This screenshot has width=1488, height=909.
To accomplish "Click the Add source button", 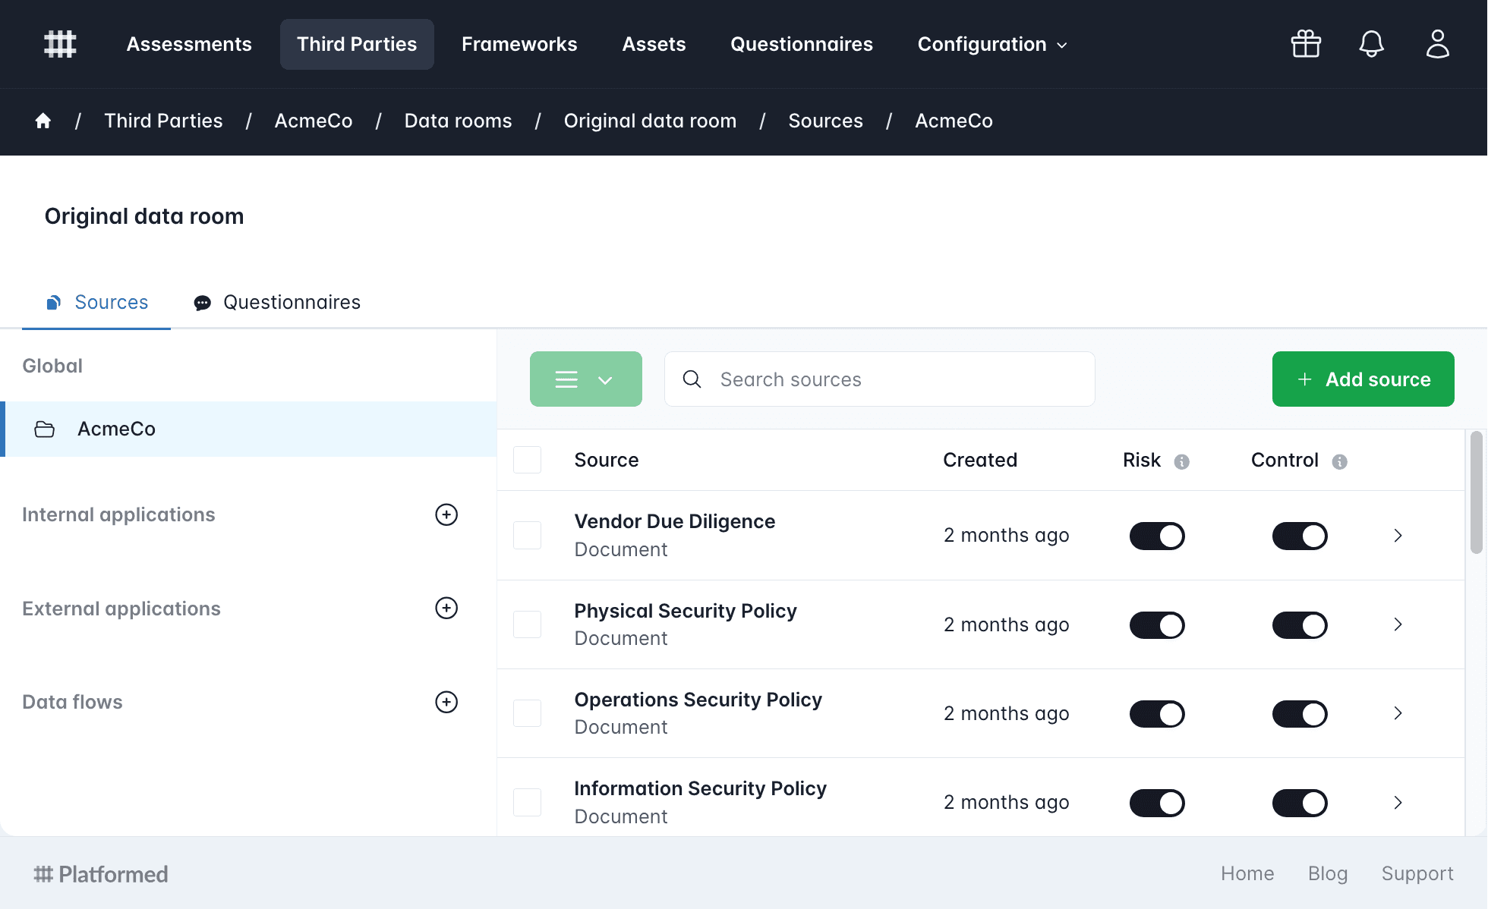I will pyautogui.click(x=1363, y=379).
